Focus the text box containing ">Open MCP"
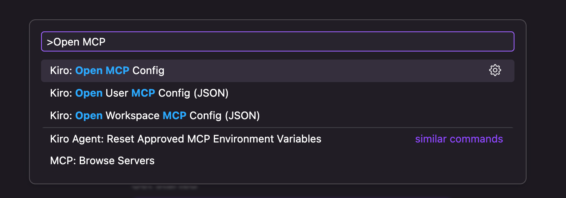 277,41
